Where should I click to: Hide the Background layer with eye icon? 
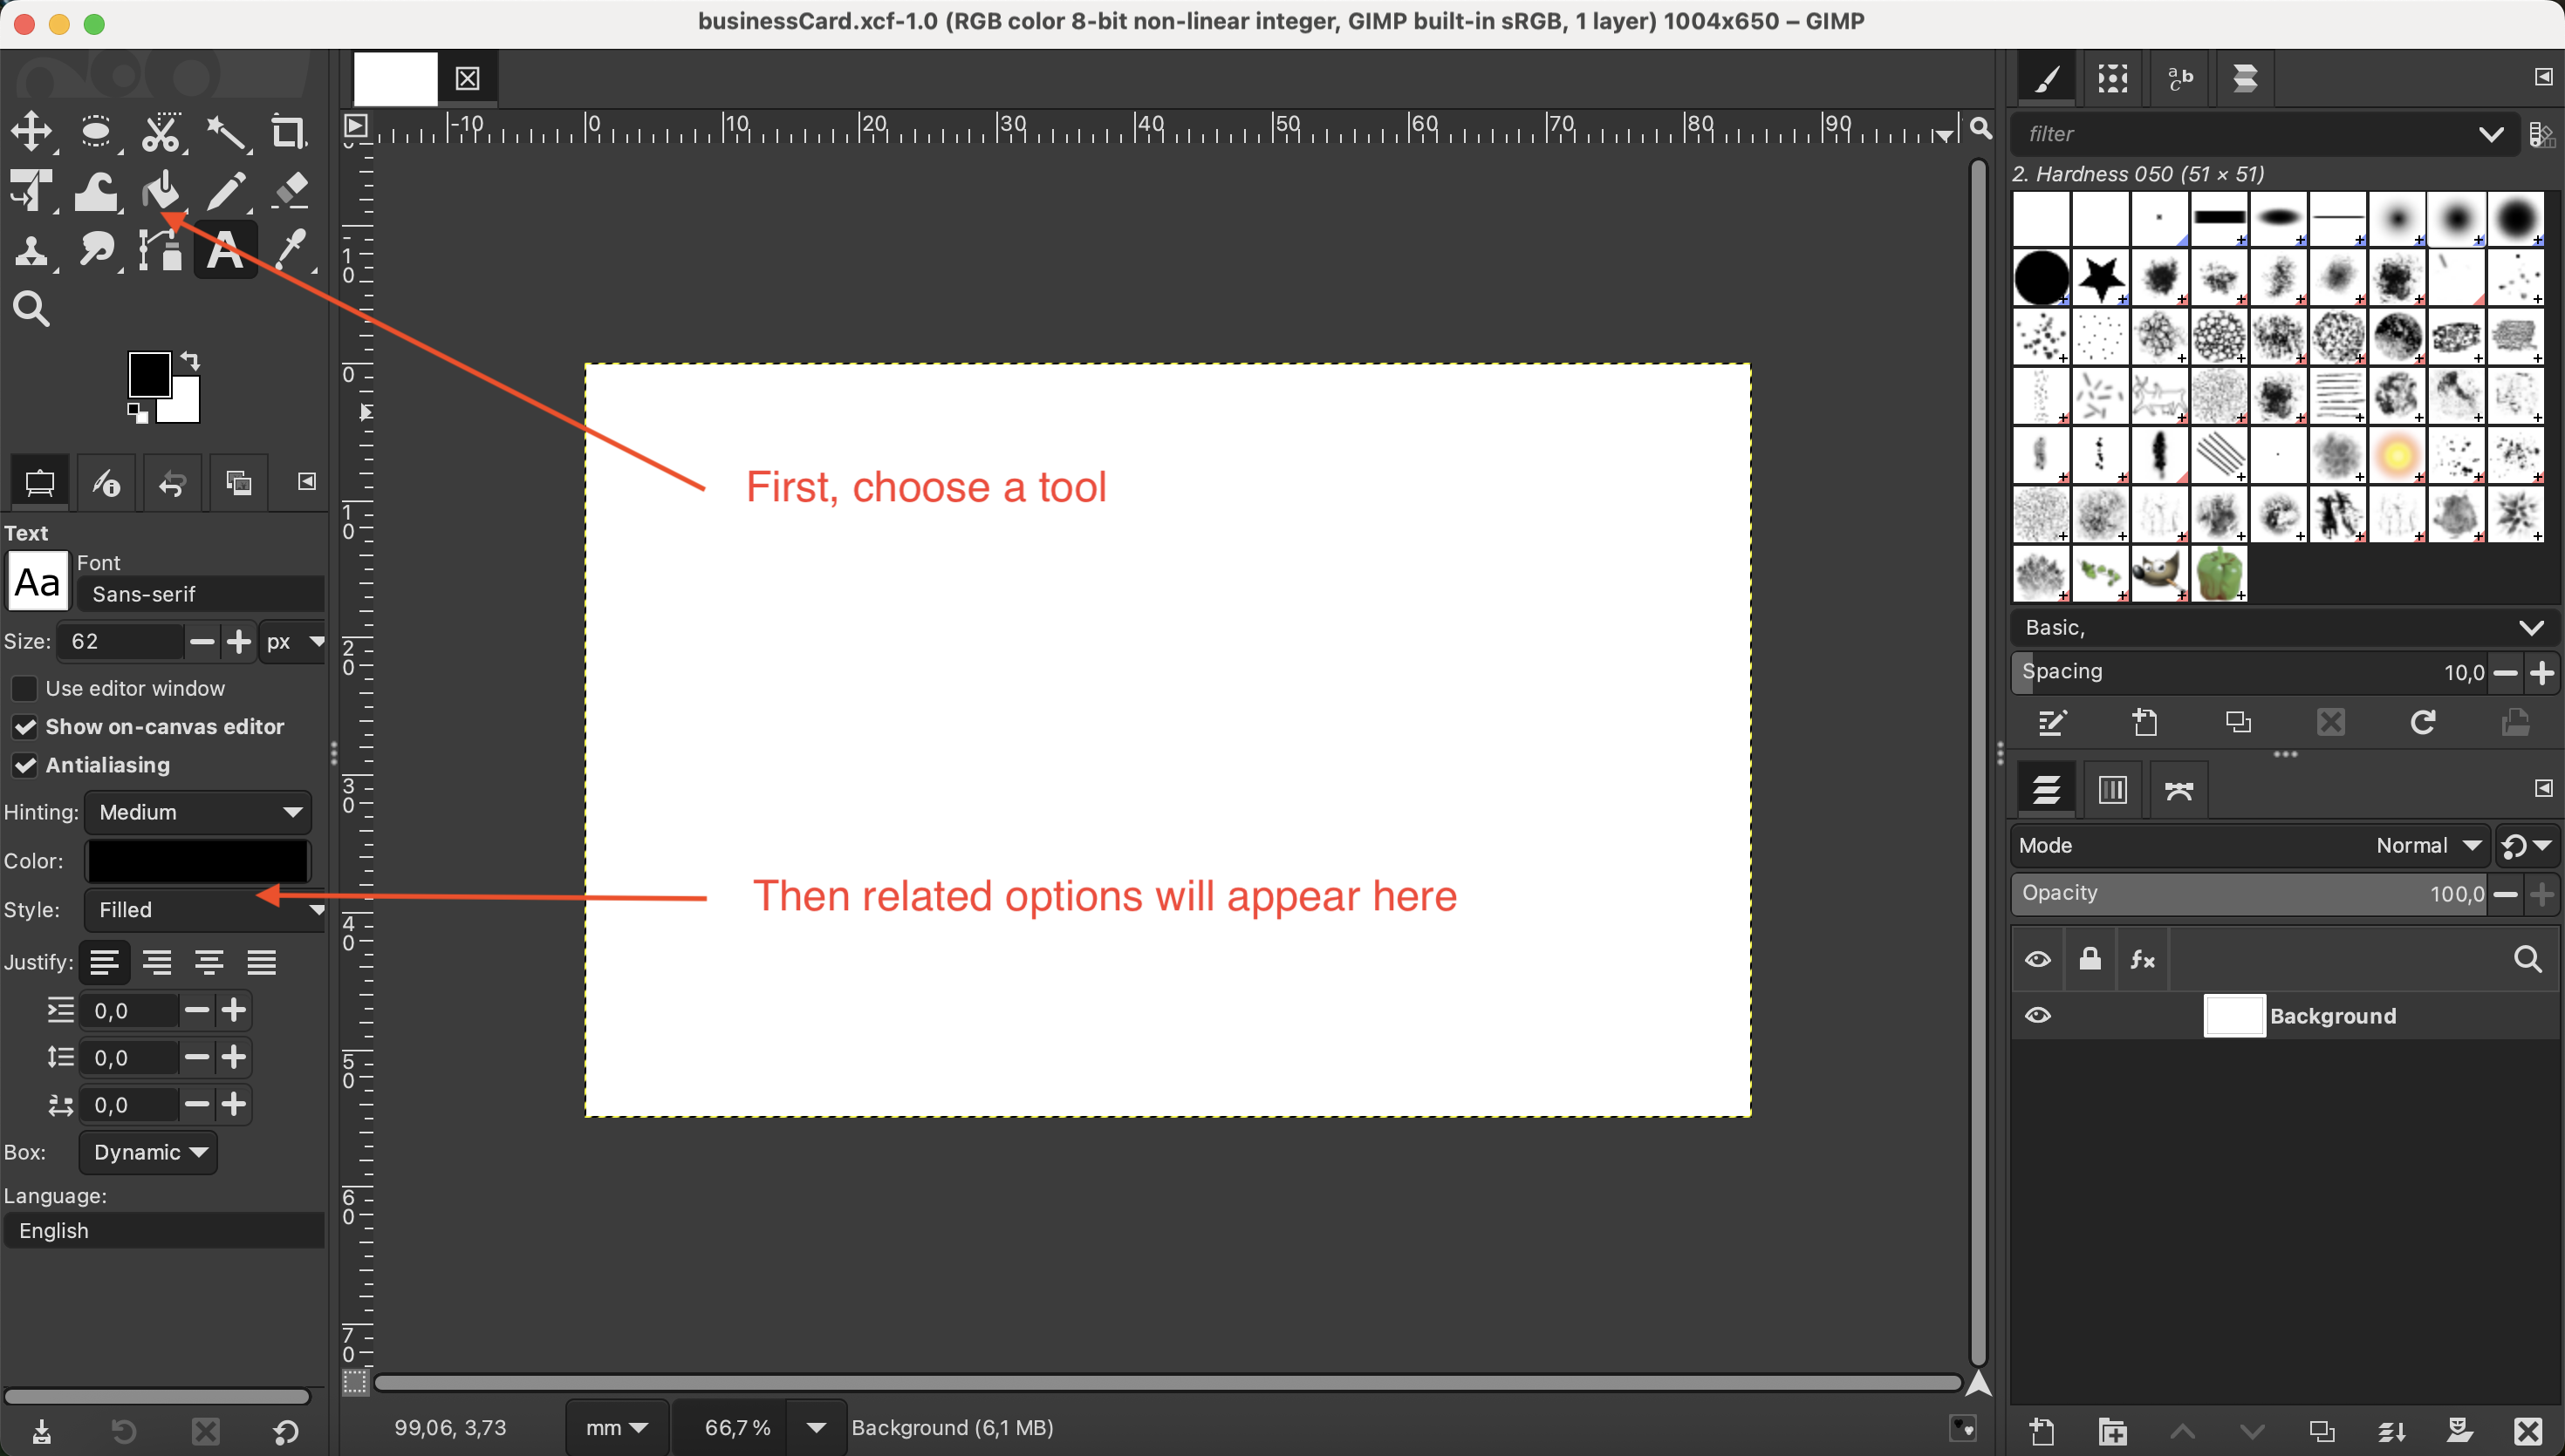coord(2038,1015)
